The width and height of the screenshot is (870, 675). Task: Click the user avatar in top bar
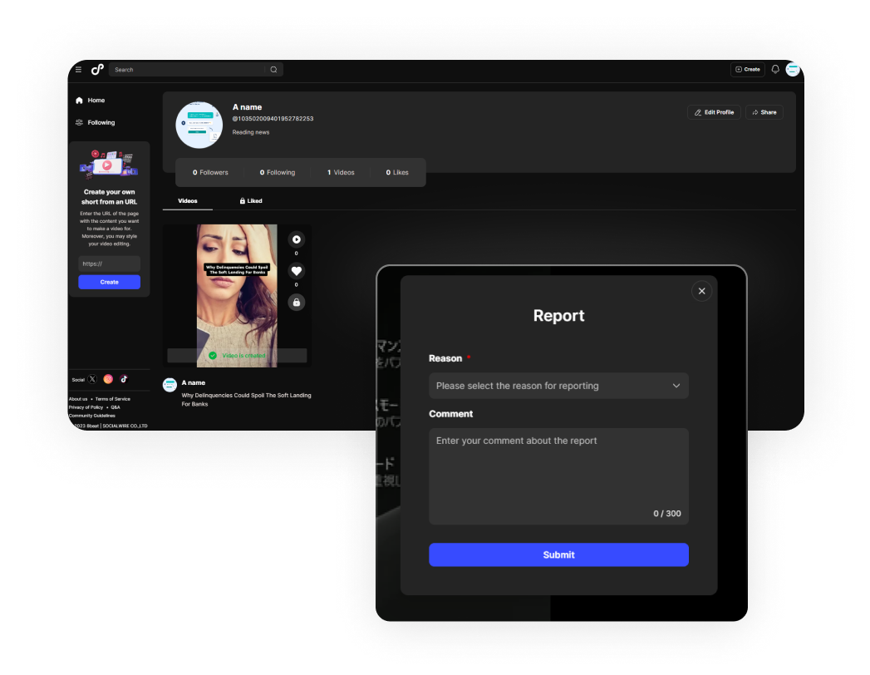[x=792, y=70]
